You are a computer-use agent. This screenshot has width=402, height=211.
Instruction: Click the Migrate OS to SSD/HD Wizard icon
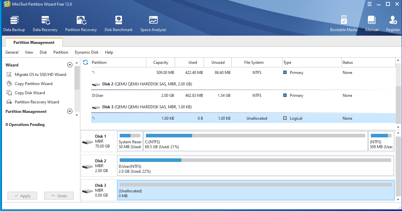click(9, 75)
